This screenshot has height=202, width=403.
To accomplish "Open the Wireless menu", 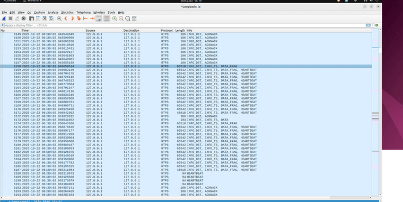I will (x=99, y=12).
